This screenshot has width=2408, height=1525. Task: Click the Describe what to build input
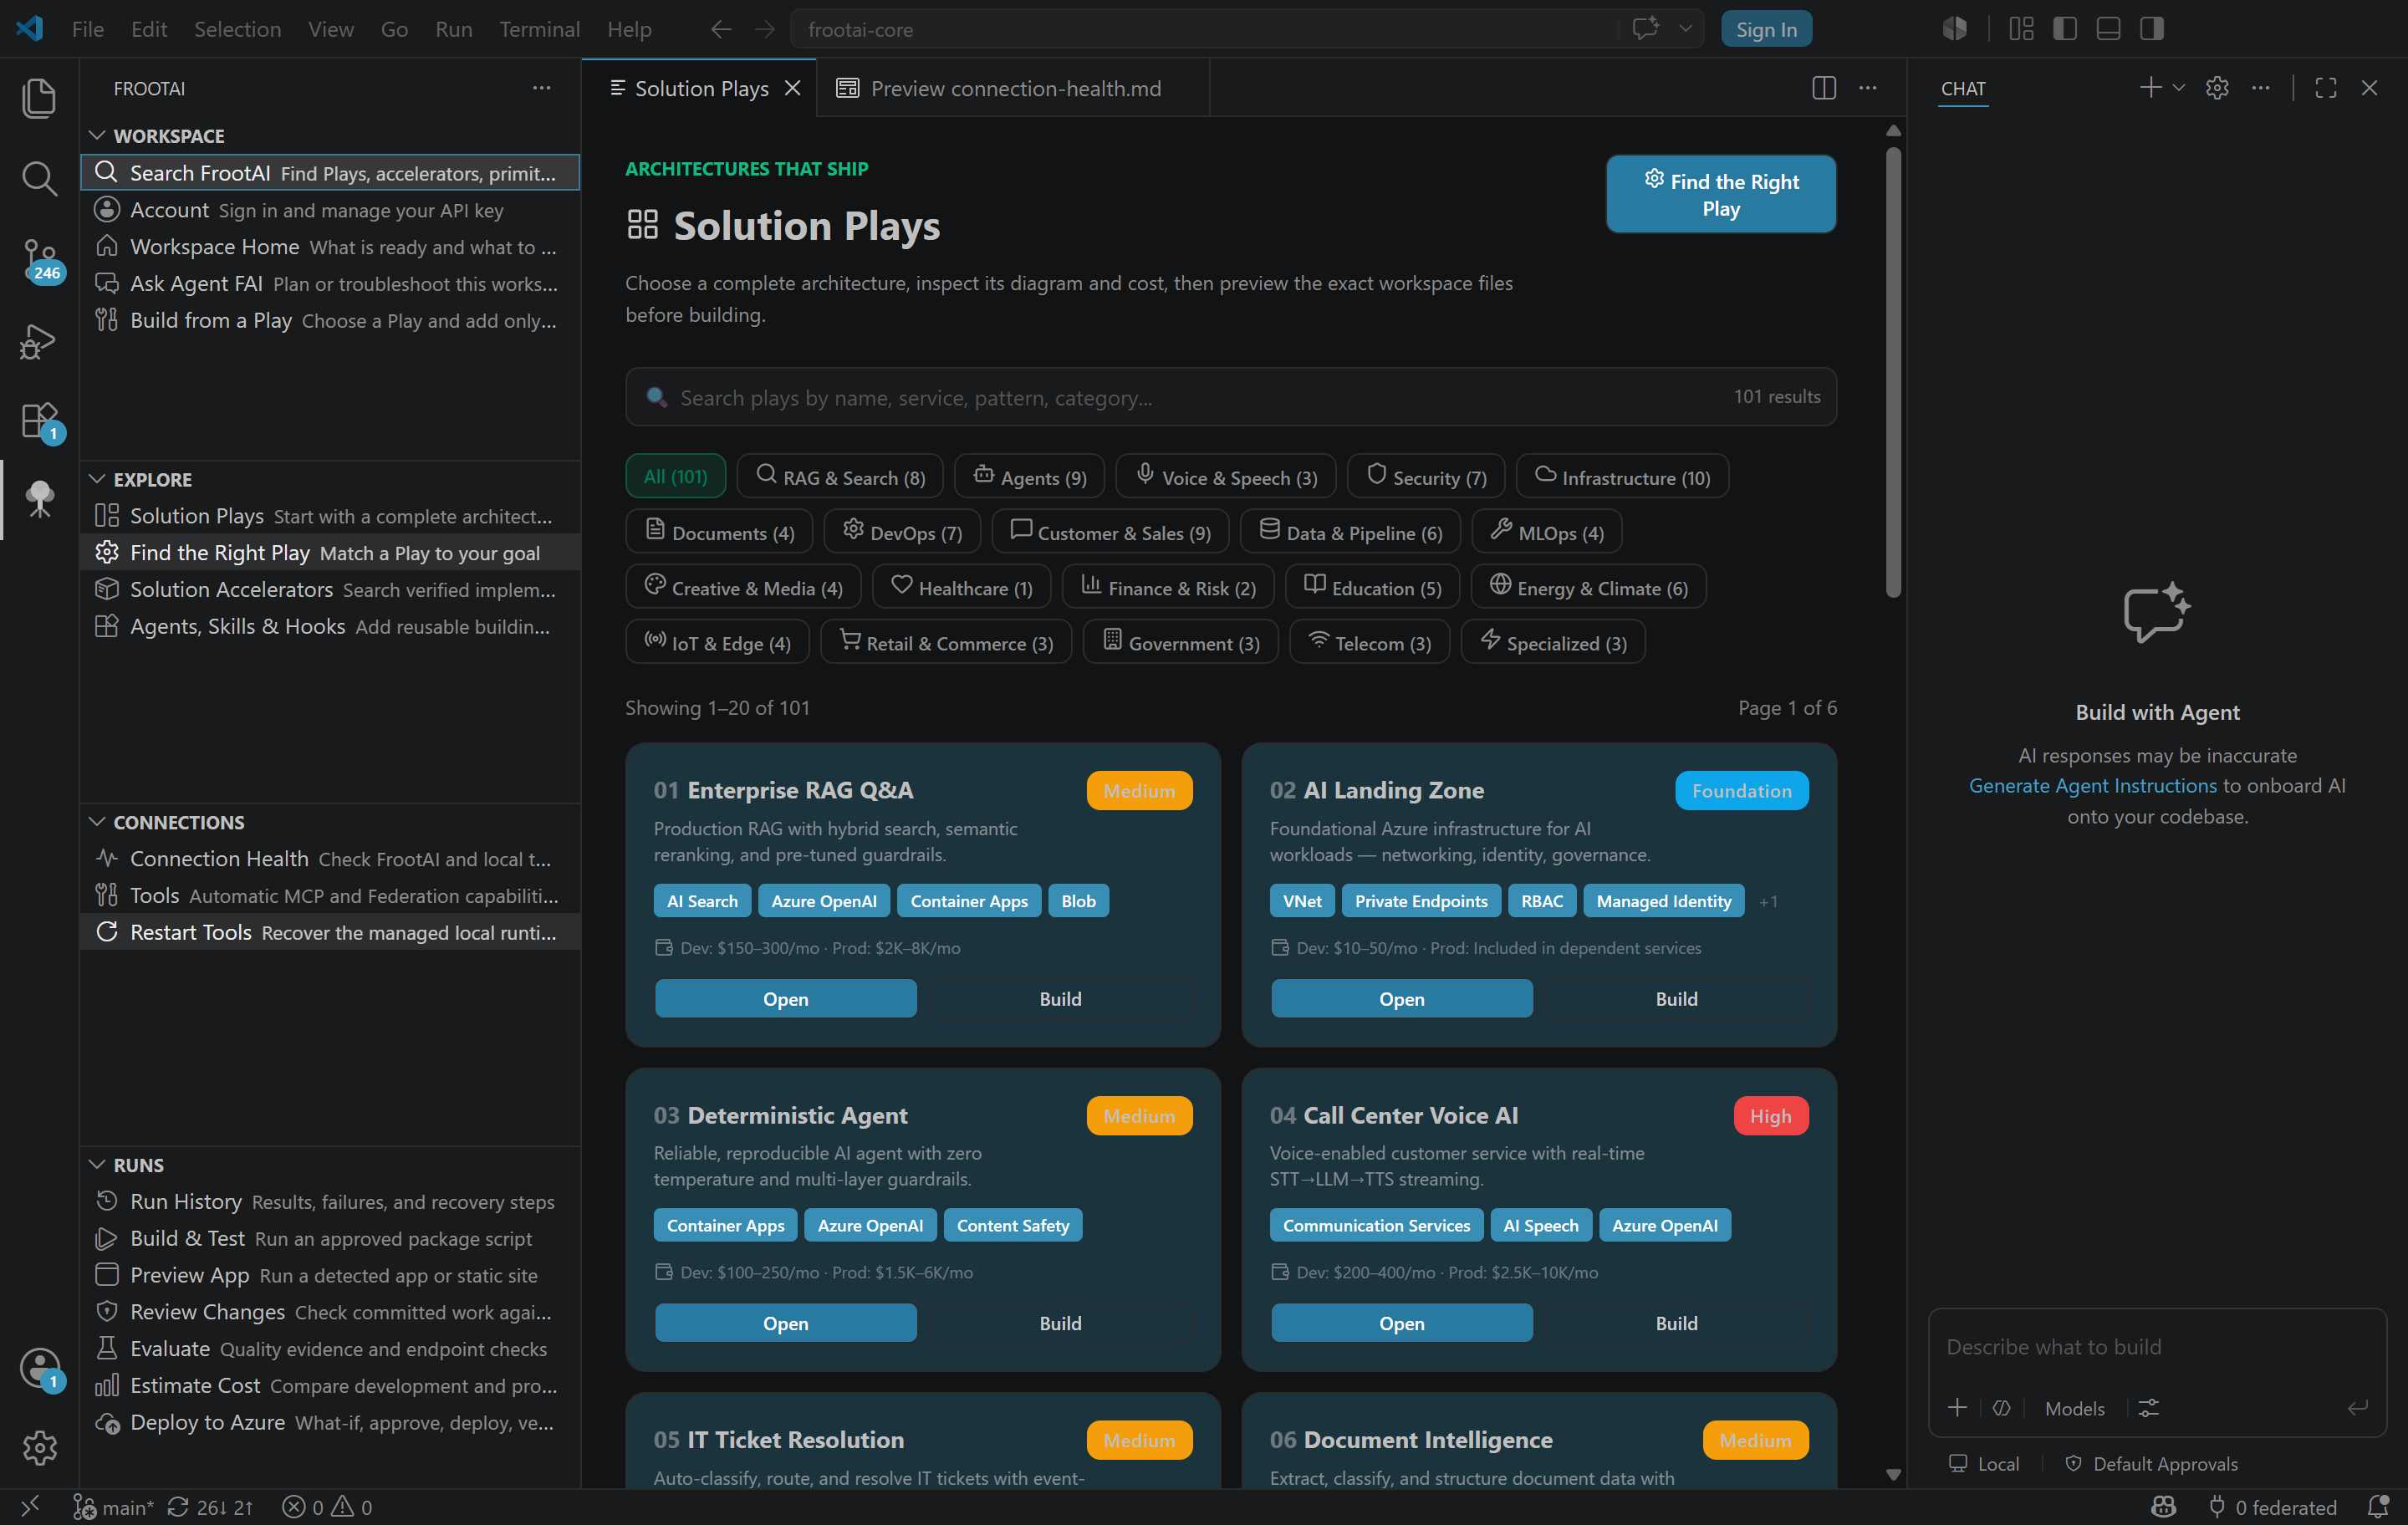tap(2157, 1346)
